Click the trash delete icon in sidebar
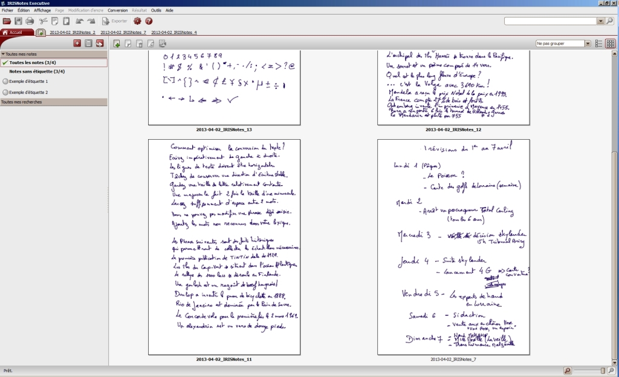This screenshot has width=619, height=377. (88, 43)
